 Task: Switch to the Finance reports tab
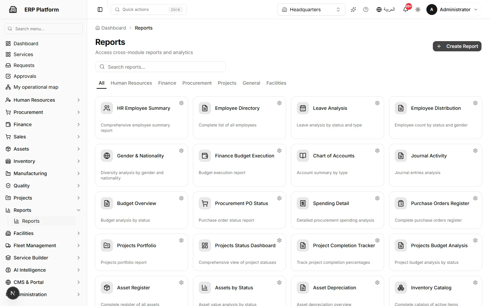167,83
